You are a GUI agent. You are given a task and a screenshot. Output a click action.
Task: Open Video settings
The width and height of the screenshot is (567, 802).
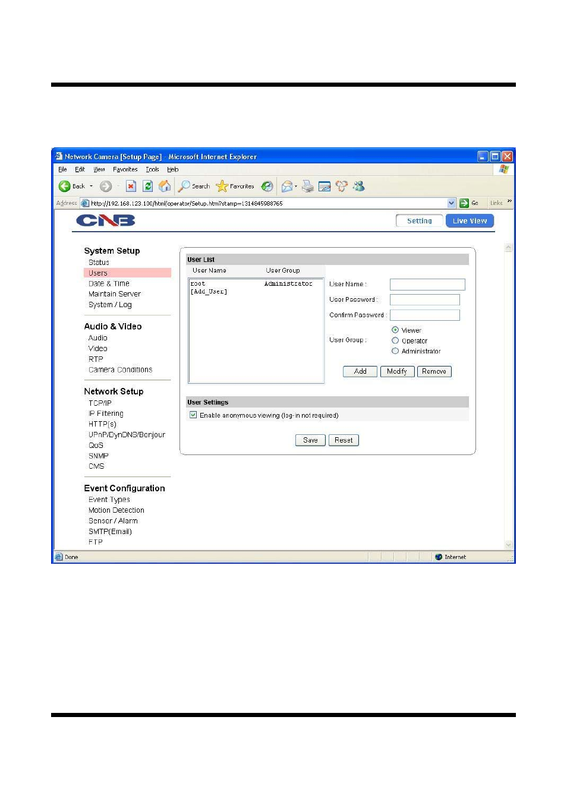tap(98, 349)
